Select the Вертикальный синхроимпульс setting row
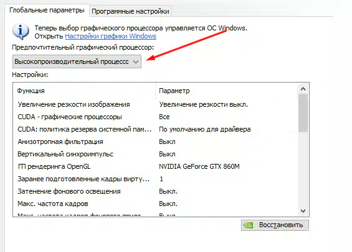The width and height of the screenshot is (352, 252). click(155, 154)
